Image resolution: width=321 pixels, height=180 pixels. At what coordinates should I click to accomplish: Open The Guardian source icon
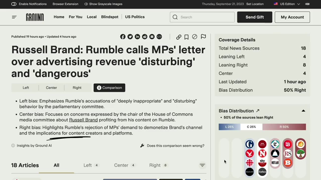[x=250, y=144]
